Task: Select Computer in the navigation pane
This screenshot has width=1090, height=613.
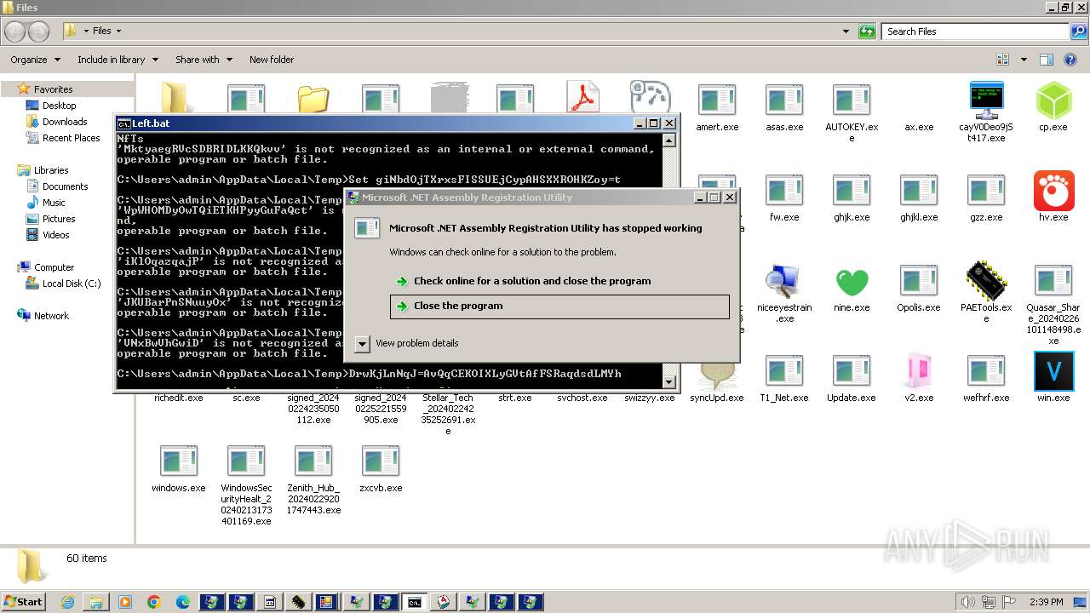Action: pos(54,267)
